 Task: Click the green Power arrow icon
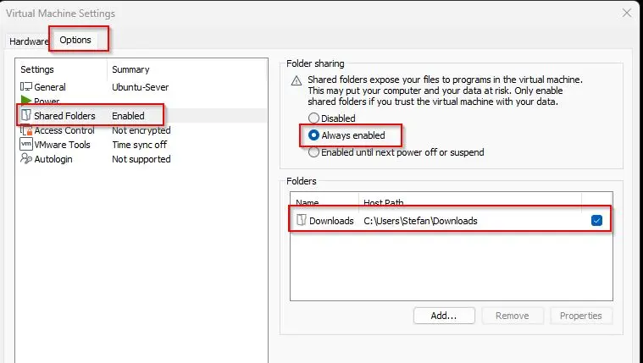tap(25, 101)
